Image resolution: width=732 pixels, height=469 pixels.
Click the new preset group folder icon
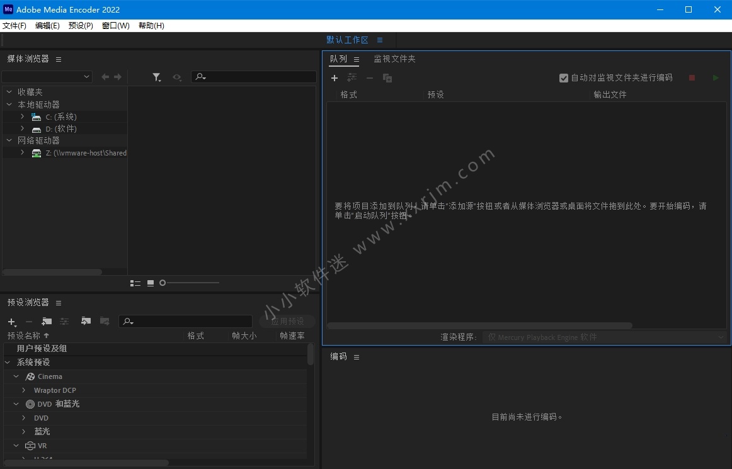pos(47,322)
